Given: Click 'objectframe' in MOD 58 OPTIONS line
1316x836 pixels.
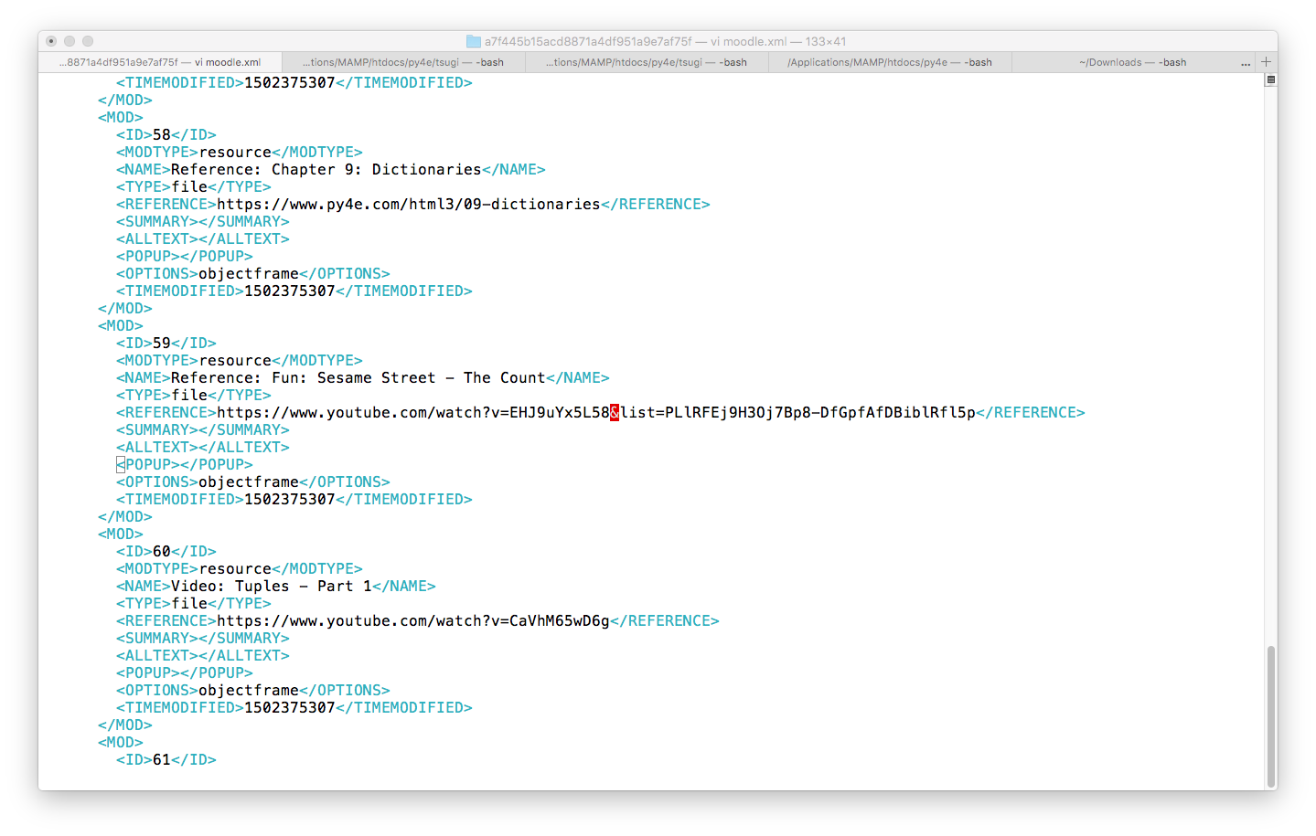Looking at the screenshot, I should click(x=249, y=274).
